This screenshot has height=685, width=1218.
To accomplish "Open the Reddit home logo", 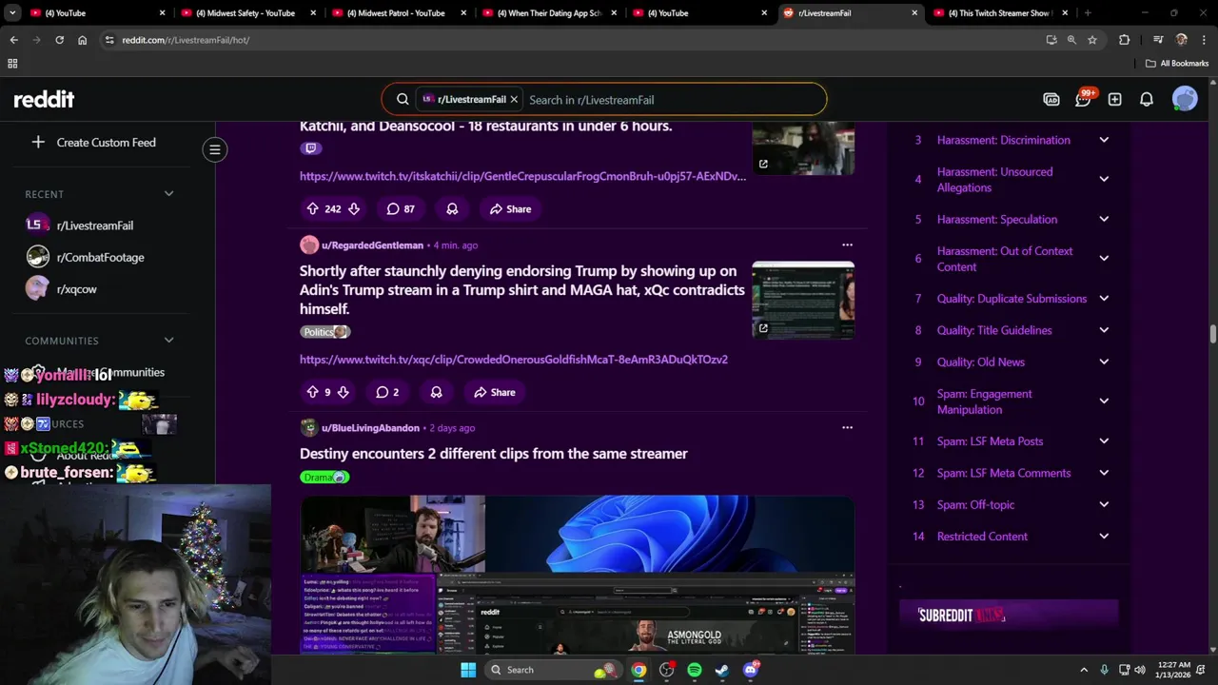I will (44, 99).
